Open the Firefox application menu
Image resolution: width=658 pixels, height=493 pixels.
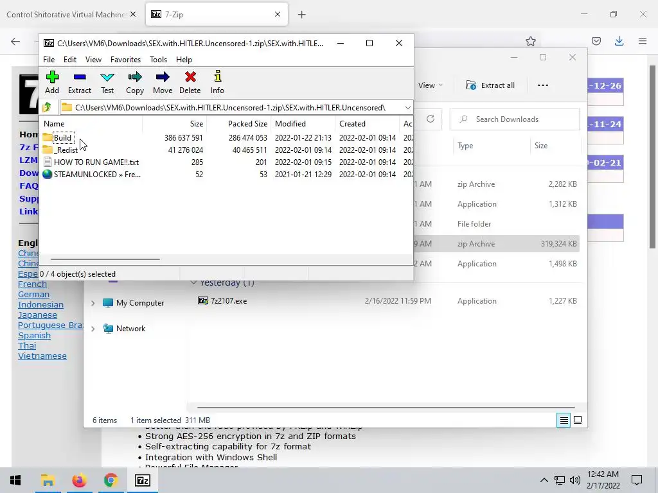point(643,41)
